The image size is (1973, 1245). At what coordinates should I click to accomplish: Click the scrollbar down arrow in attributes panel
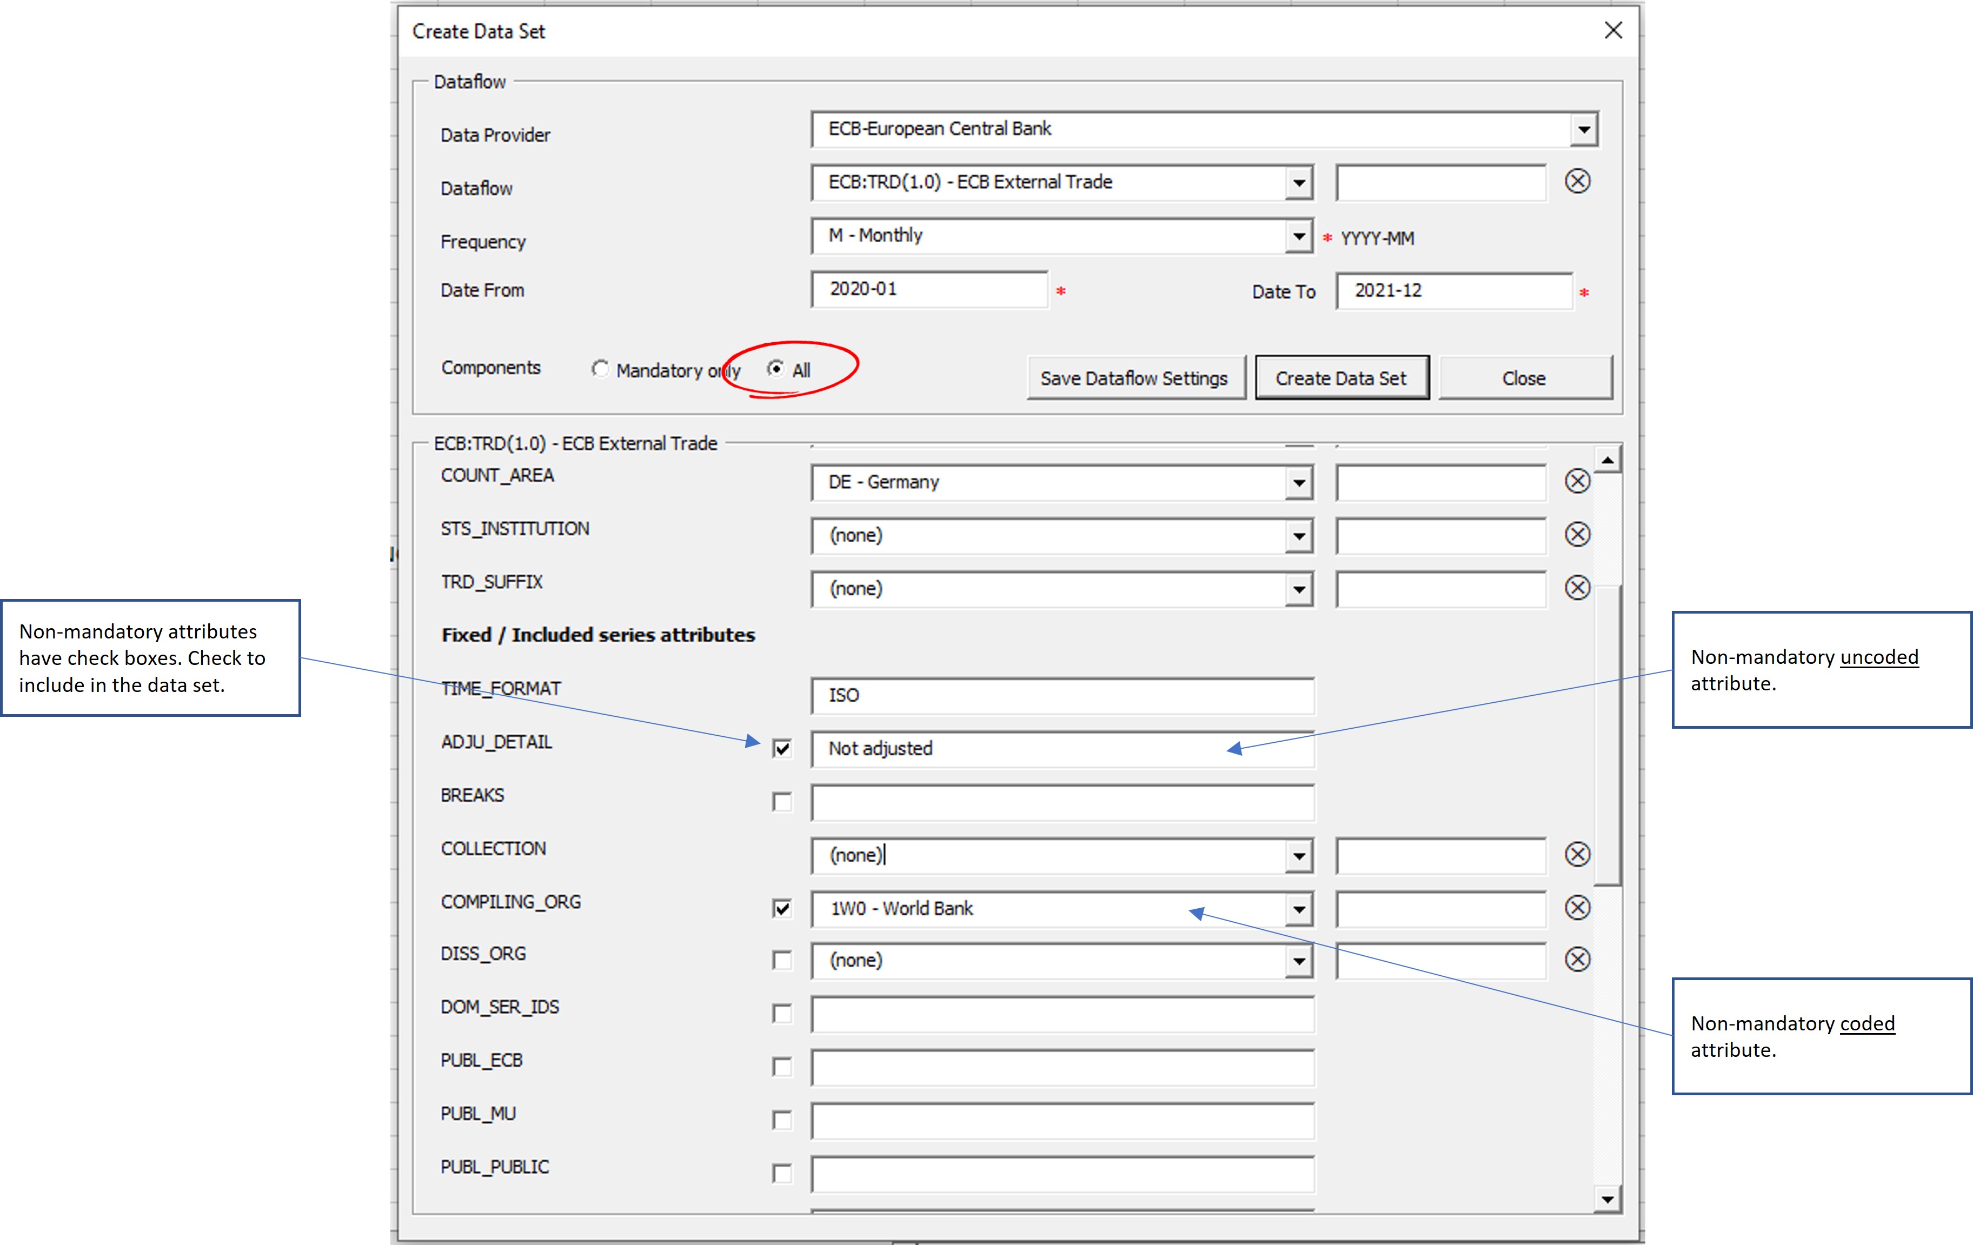pyautogui.click(x=1607, y=1199)
